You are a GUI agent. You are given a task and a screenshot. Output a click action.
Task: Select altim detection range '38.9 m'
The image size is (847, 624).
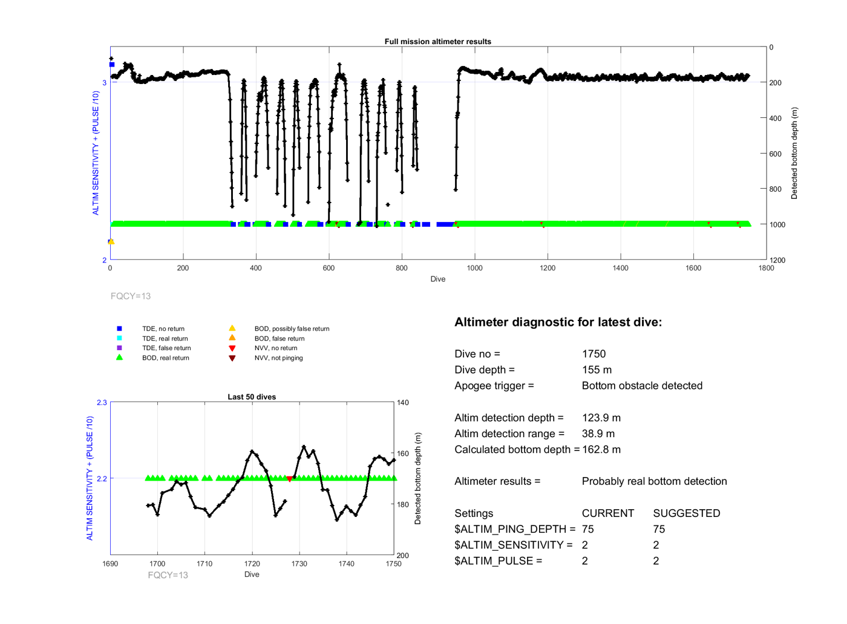598,434
